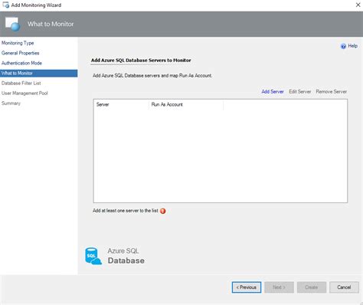Click the 'Add Azure SQL Database servers and map Run As Account' text
Screen dimensions: 363x305
(x=152, y=76)
